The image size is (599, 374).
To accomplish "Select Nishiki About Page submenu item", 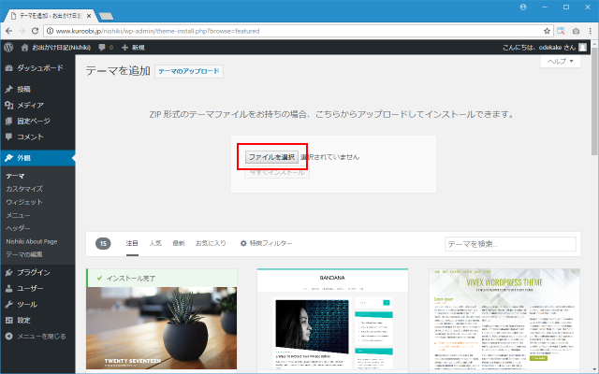I will pos(31,241).
